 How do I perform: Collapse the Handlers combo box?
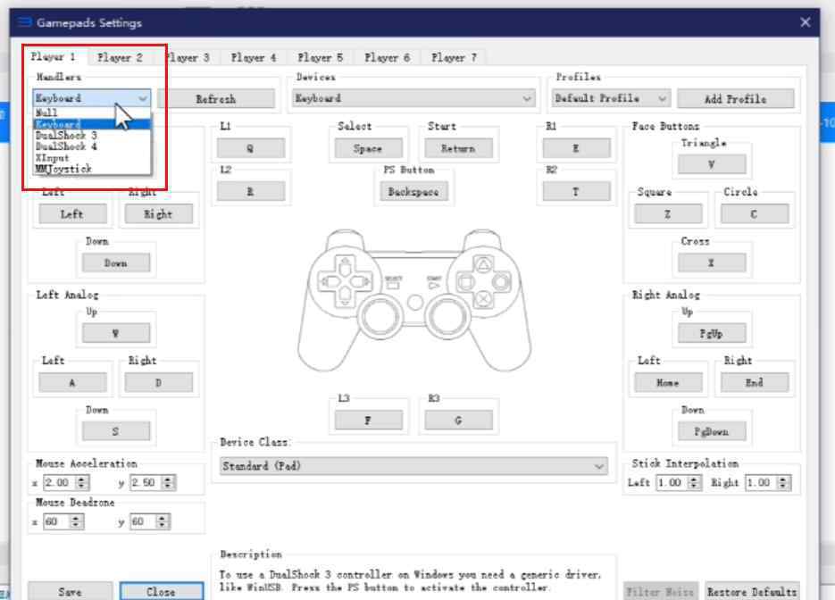92,98
